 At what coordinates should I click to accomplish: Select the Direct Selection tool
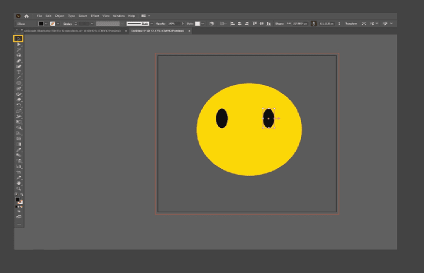(19, 44)
